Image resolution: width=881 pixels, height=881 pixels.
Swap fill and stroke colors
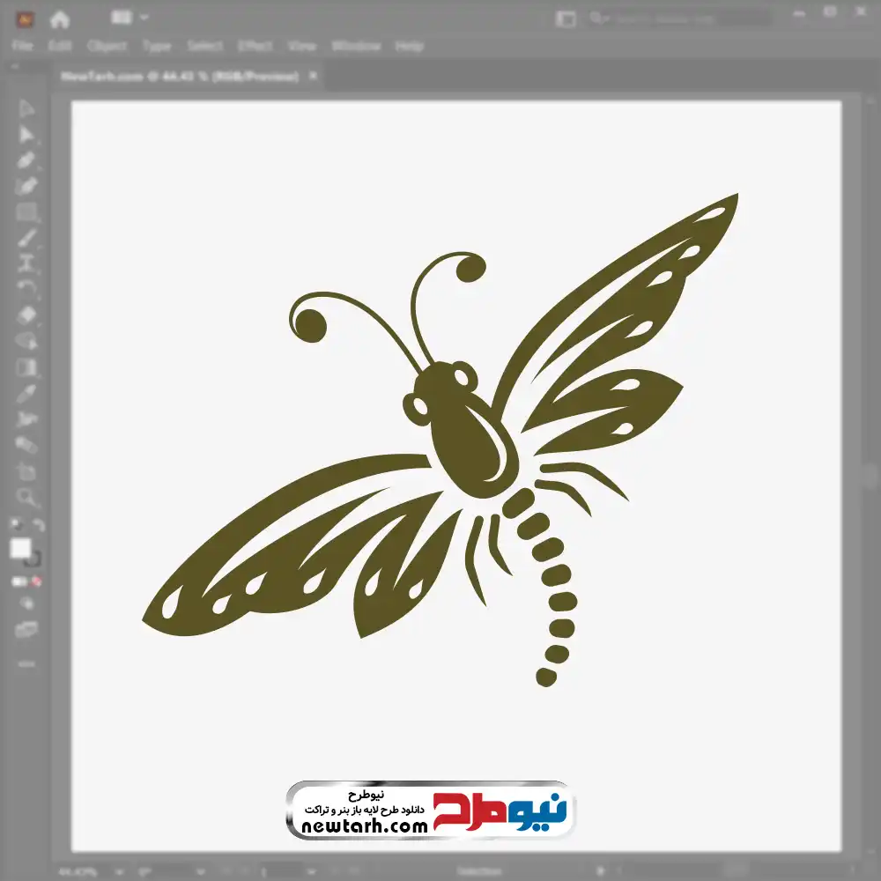coord(38,525)
